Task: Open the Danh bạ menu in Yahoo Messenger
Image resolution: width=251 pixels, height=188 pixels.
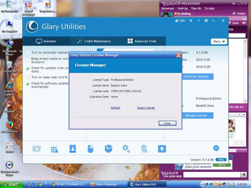Action: (x=182, y=9)
